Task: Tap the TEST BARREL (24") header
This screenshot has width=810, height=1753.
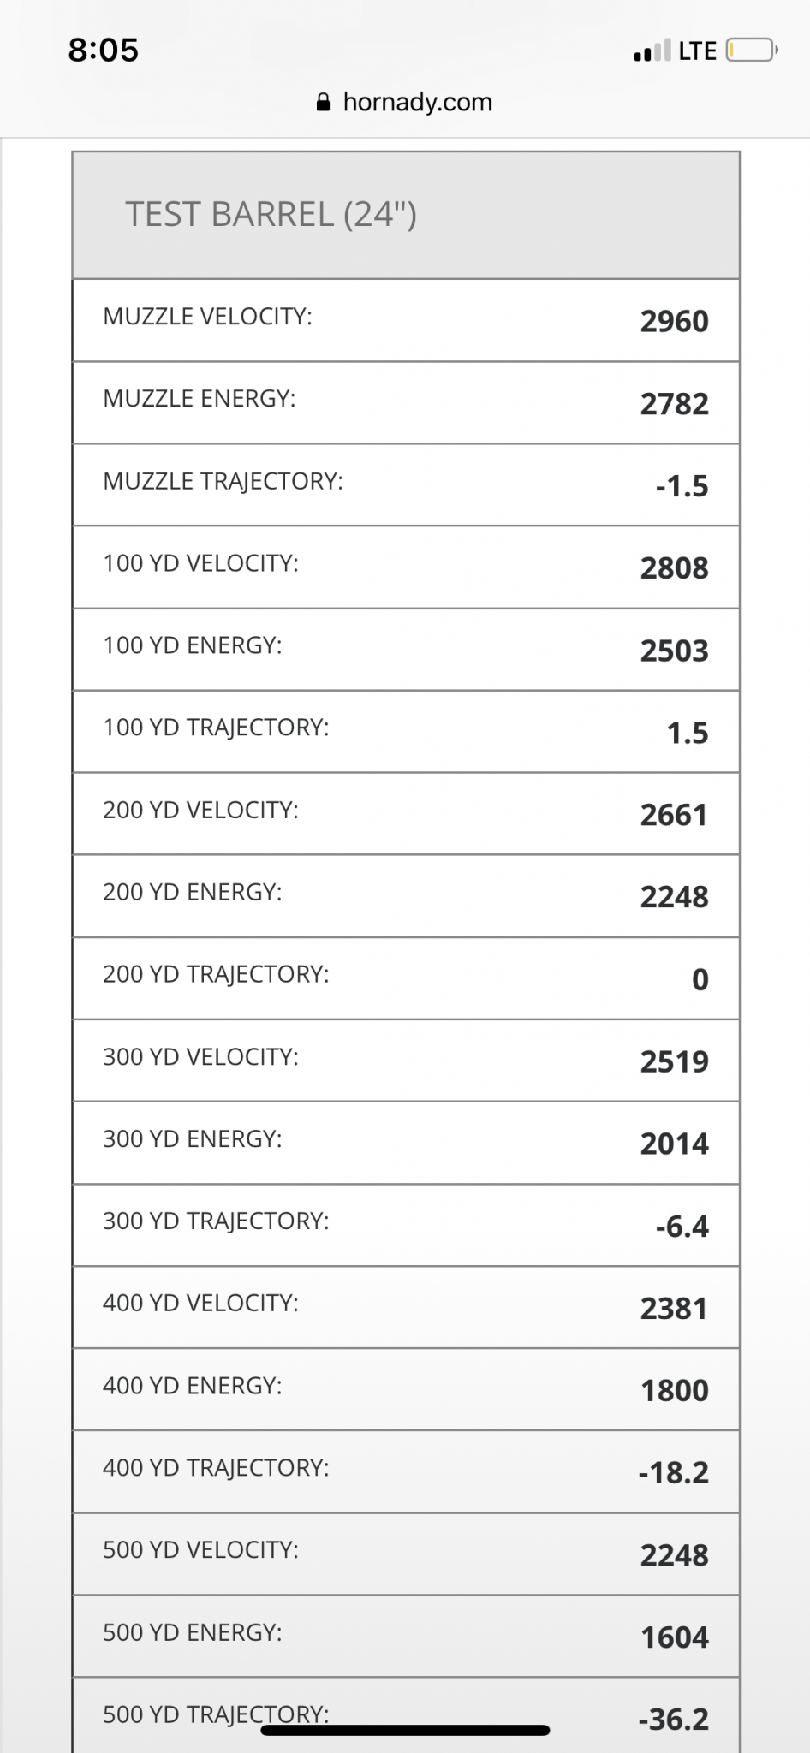Action: click(x=271, y=214)
